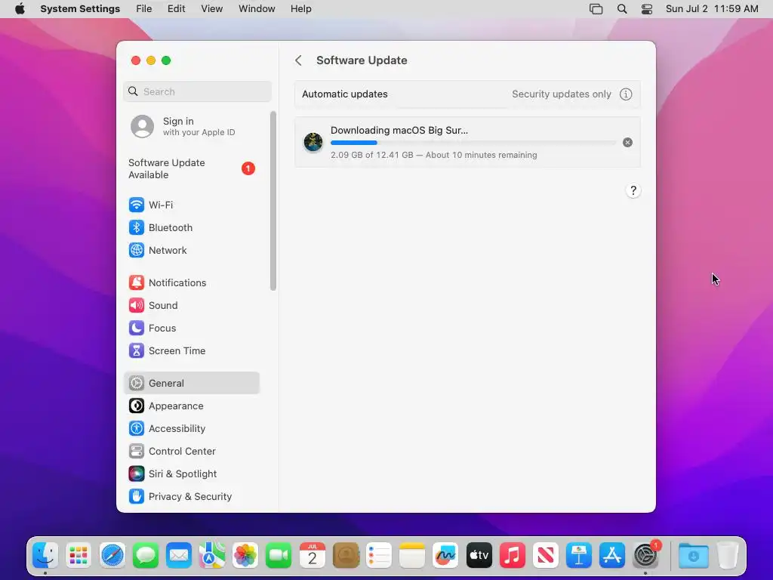773x580 pixels.
Task: Open Accessibility settings
Action: [191, 429]
